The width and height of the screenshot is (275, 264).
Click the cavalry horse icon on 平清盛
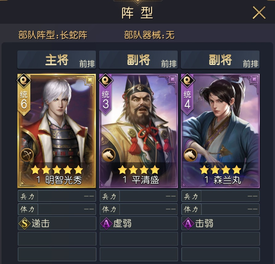click(x=109, y=155)
